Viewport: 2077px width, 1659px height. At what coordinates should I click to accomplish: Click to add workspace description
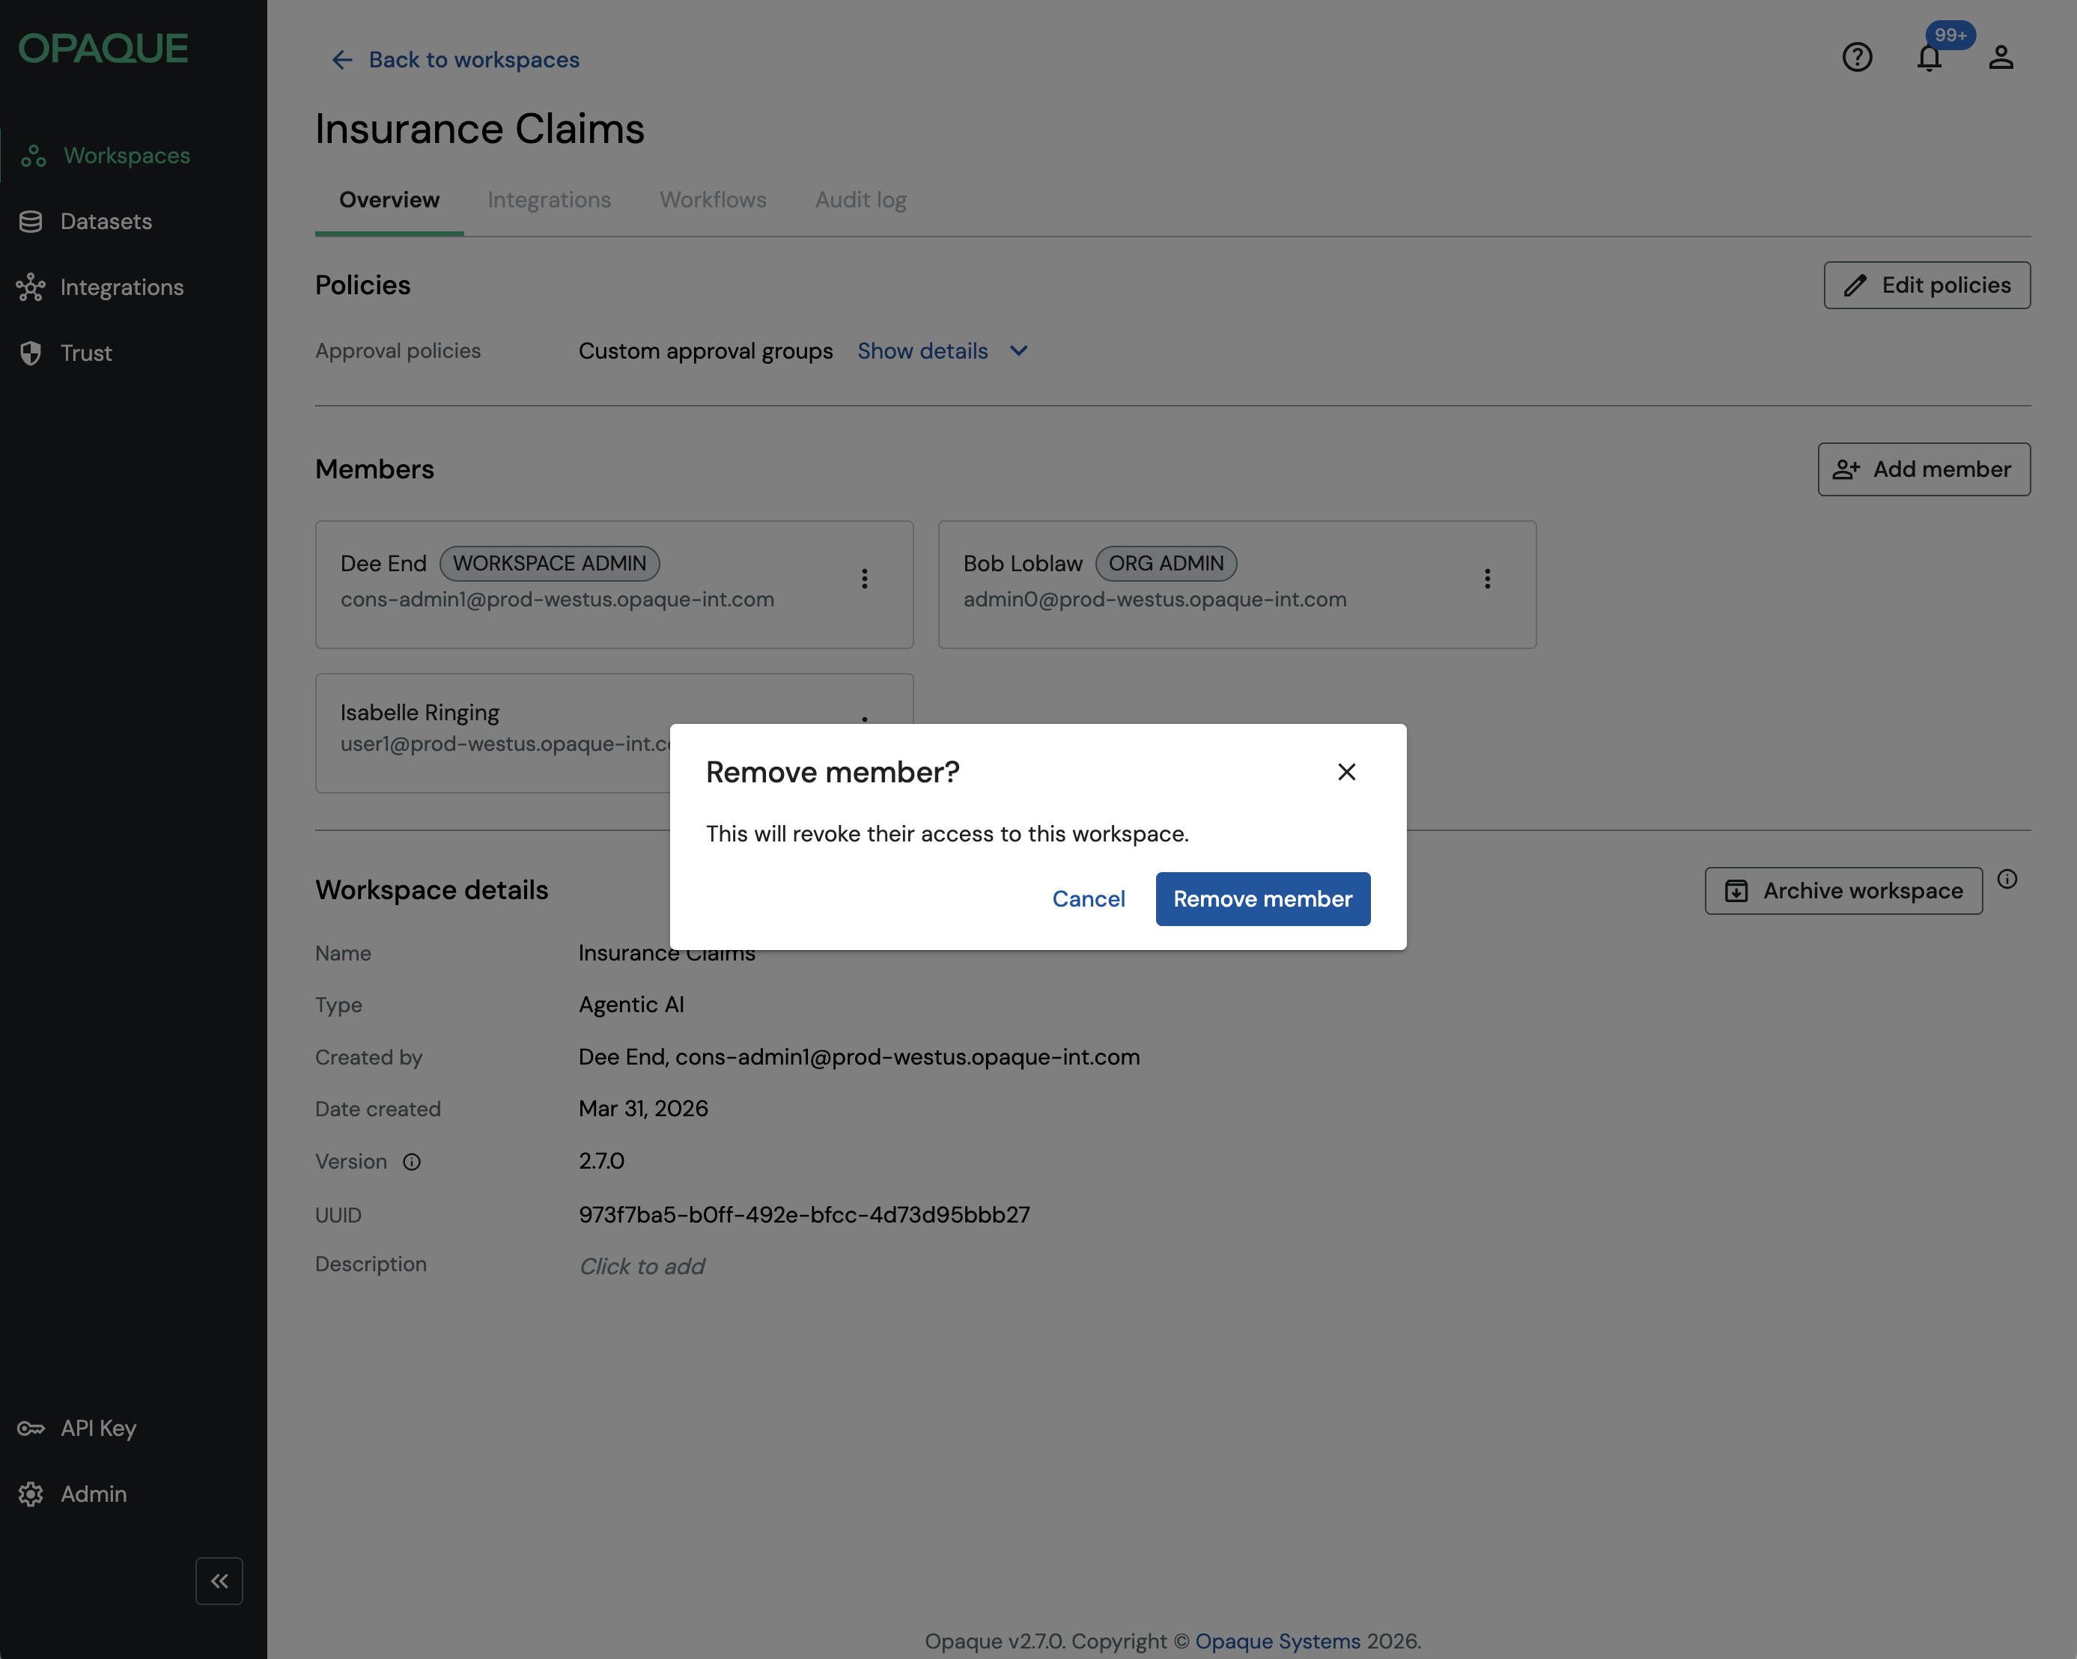[x=642, y=1266]
